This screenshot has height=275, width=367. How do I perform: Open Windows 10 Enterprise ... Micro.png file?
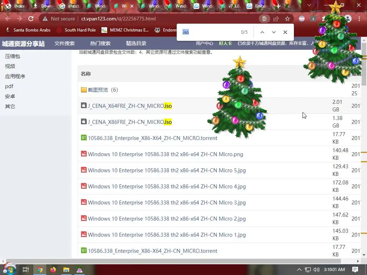[166, 154]
